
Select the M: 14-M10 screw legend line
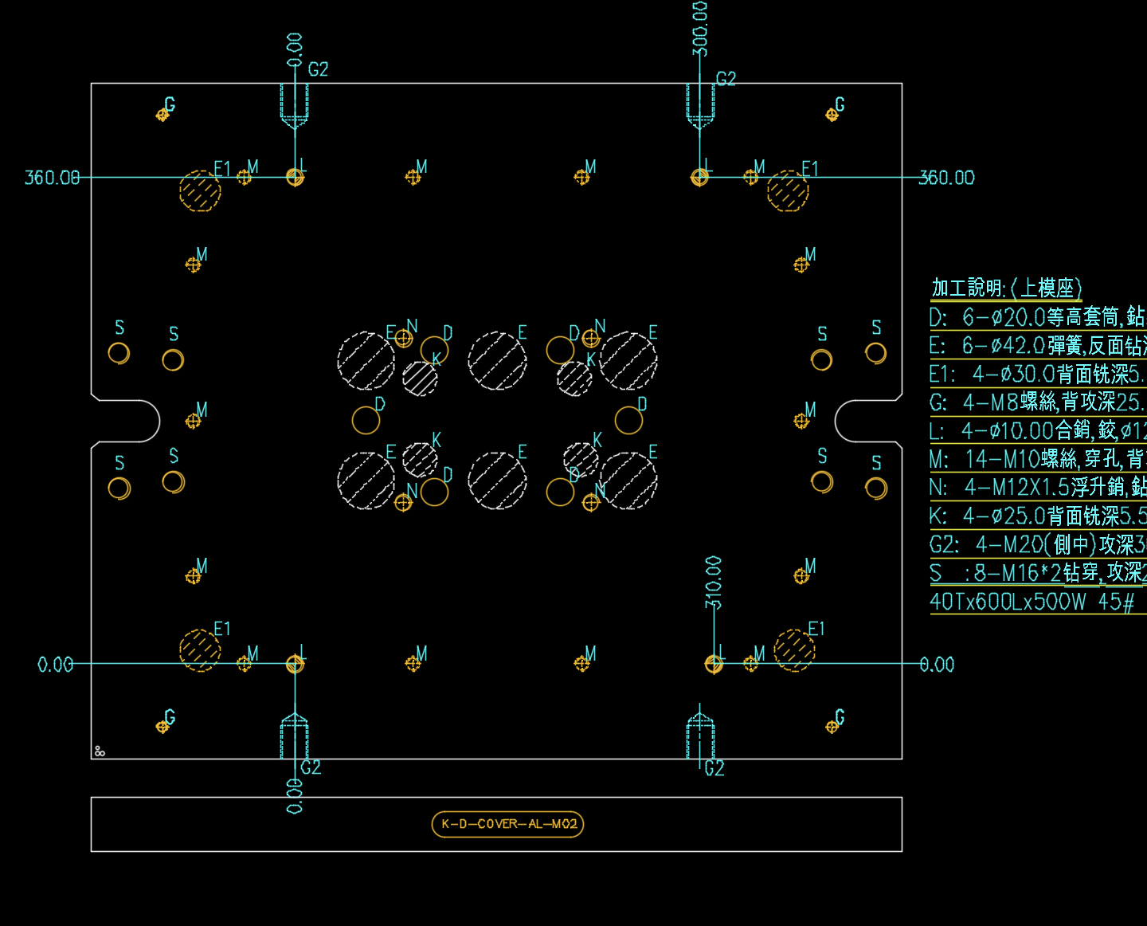[1038, 459]
